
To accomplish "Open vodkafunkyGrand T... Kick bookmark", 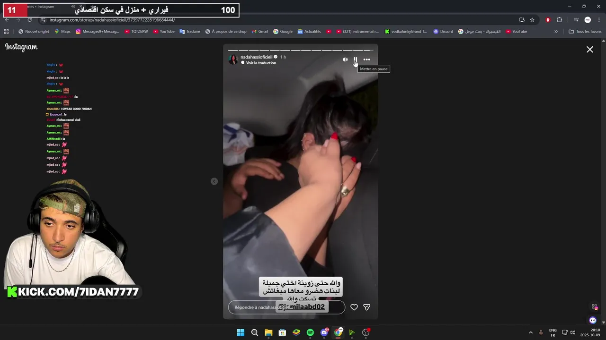I will tap(406, 32).
